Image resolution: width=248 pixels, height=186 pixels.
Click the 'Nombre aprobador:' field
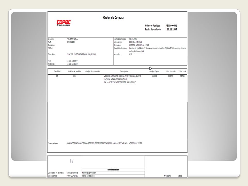click(x=113, y=173)
